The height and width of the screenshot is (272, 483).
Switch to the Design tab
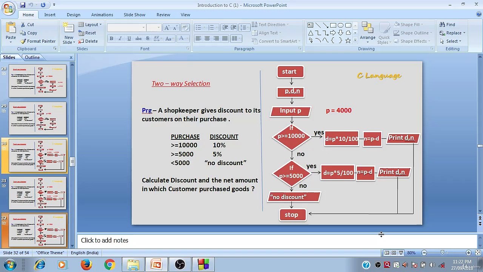click(74, 15)
